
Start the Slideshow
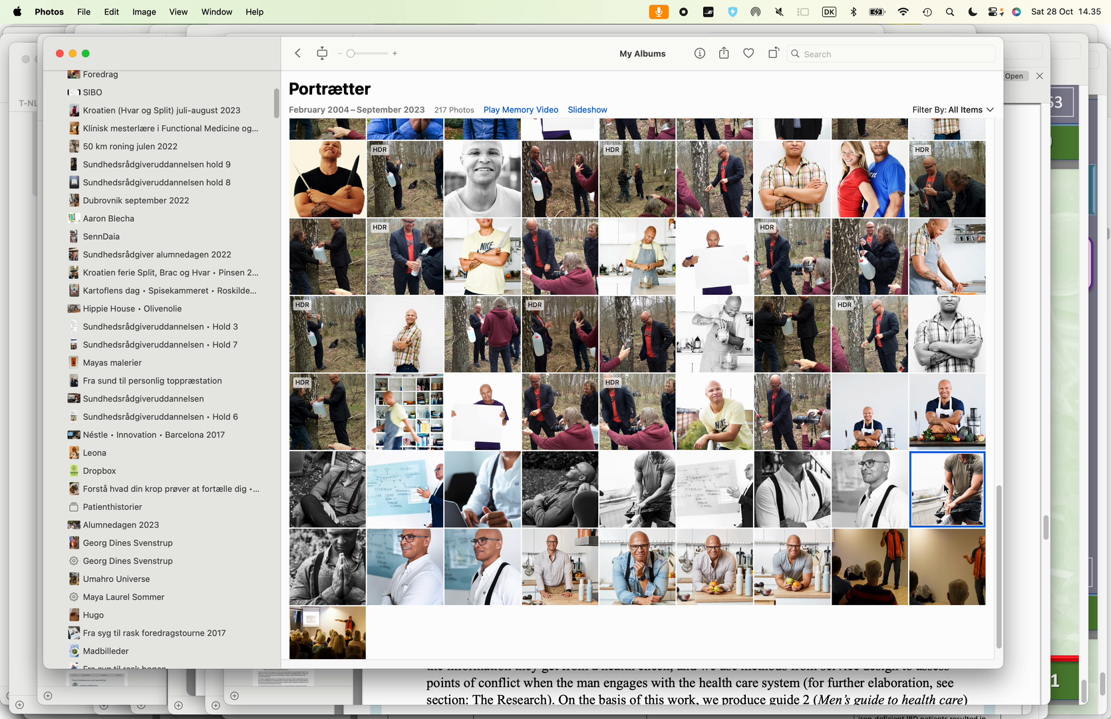tap(587, 110)
